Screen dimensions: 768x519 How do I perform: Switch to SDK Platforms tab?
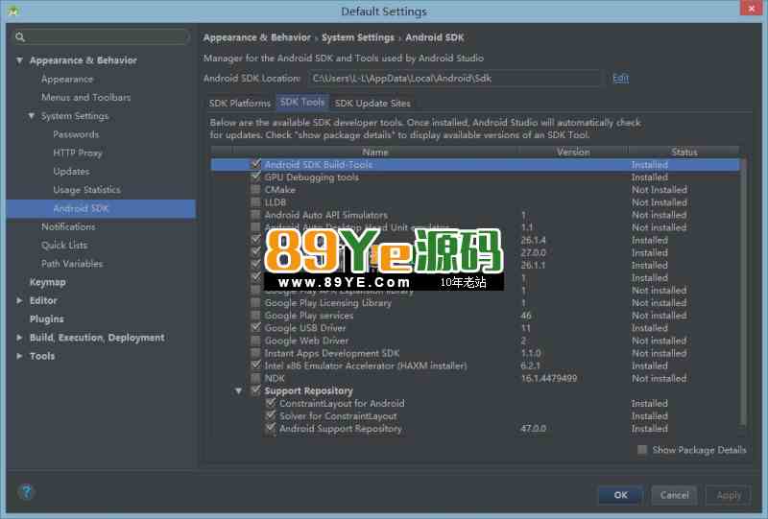pyautogui.click(x=239, y=104)
